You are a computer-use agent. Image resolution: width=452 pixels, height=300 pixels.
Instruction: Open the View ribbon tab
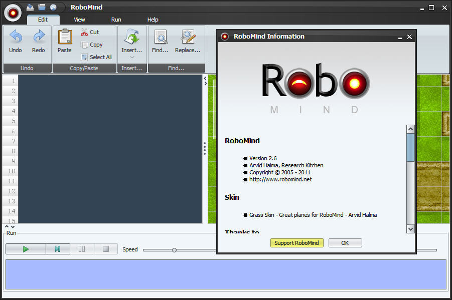(79, 20)
